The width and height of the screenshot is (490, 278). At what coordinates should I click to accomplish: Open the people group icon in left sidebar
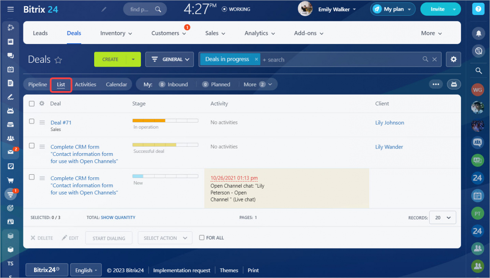pos(11,138)
